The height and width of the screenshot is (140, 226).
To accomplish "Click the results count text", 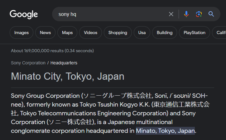I will click(52, 51).
